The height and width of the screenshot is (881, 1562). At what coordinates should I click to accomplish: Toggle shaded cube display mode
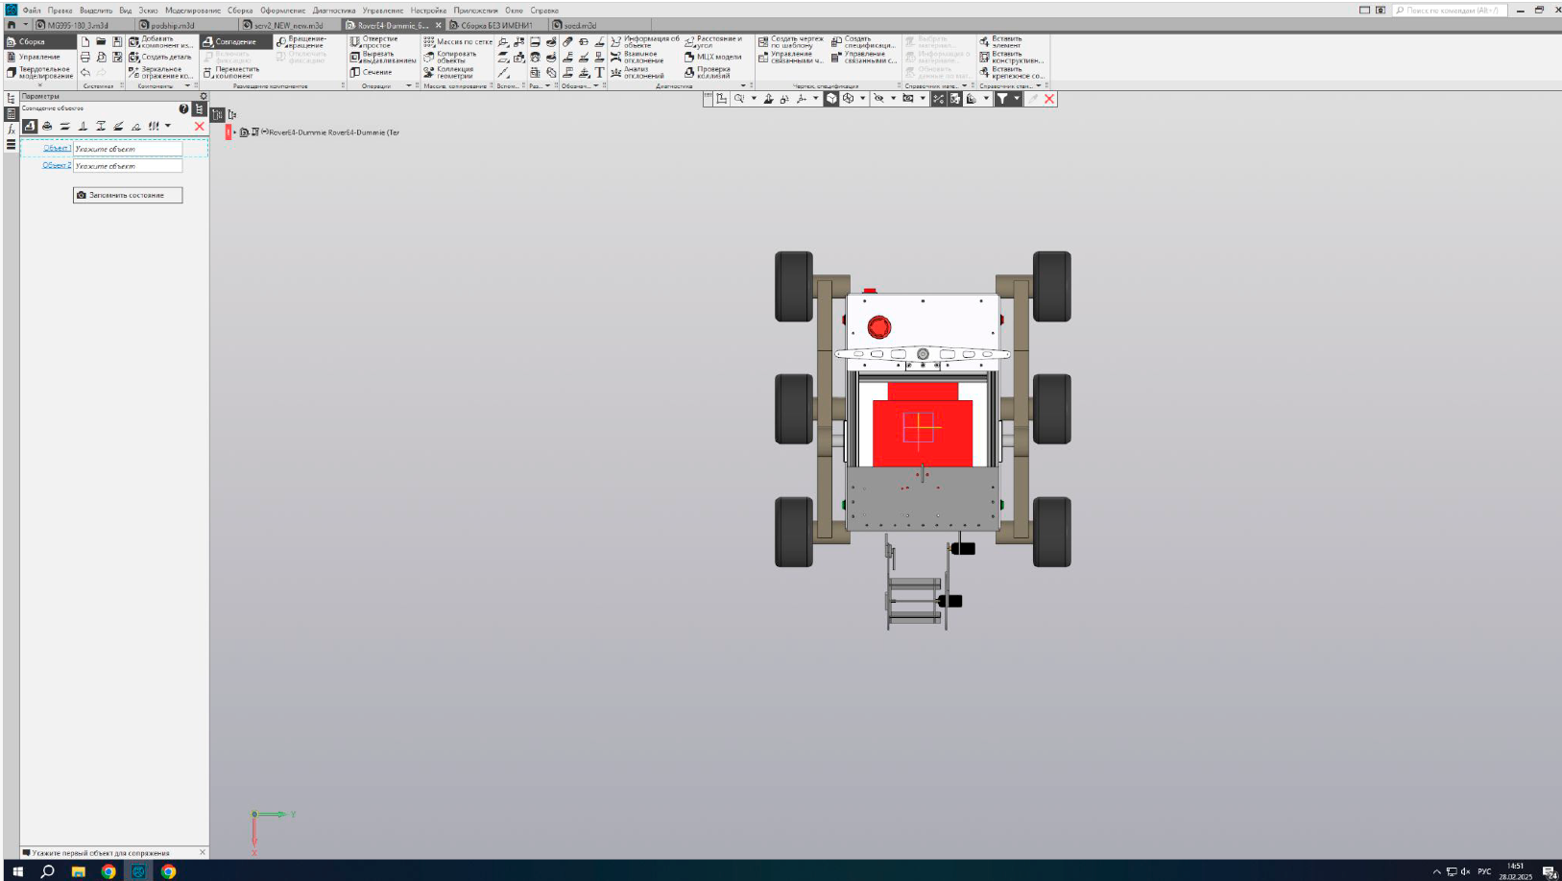point(831,99)
